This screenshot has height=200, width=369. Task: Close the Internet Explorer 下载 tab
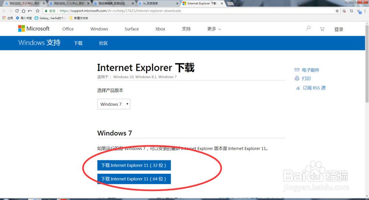point(222,4)
